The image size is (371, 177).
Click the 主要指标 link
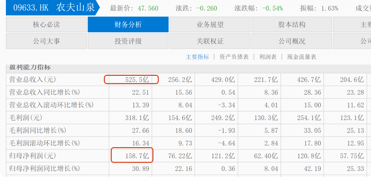click(197, 57)
